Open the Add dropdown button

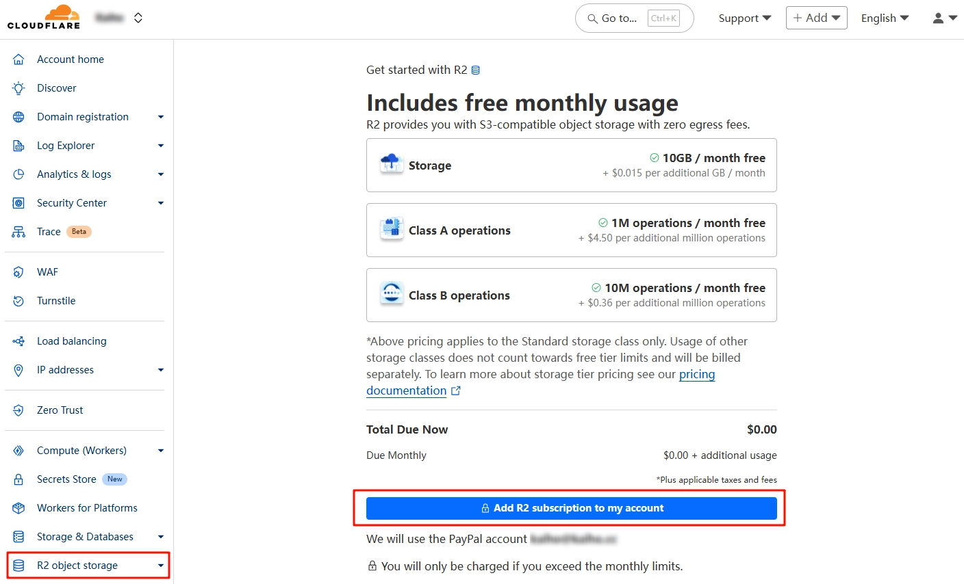[x=816, y=18]
